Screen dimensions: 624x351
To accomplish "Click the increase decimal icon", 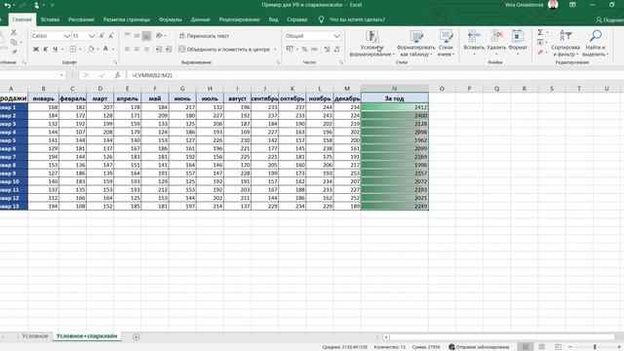I will pos(328,49).
